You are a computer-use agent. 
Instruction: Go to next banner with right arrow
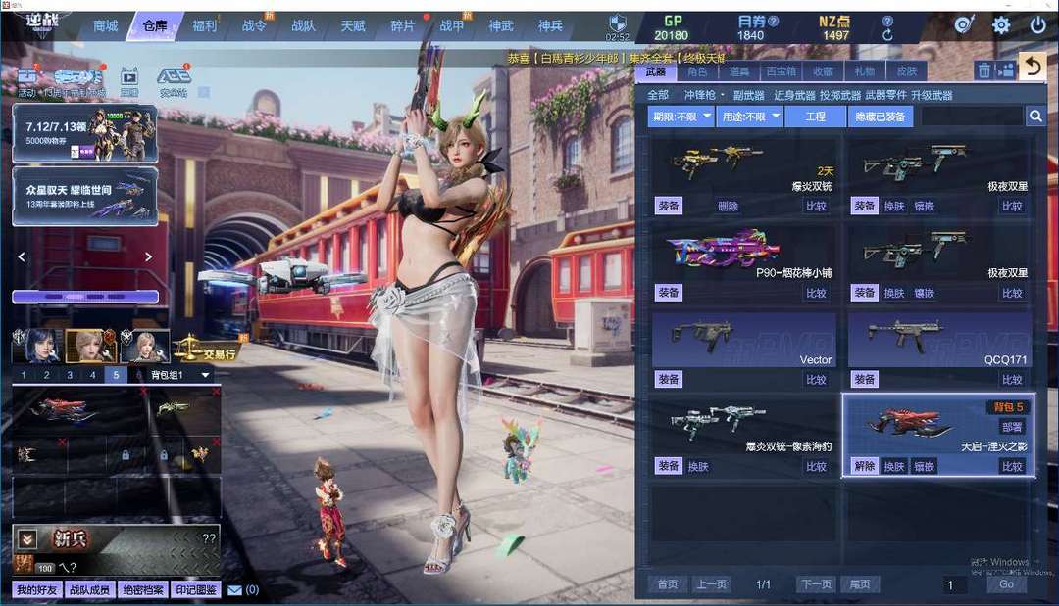pyautogui.click(x=149, y=256)
